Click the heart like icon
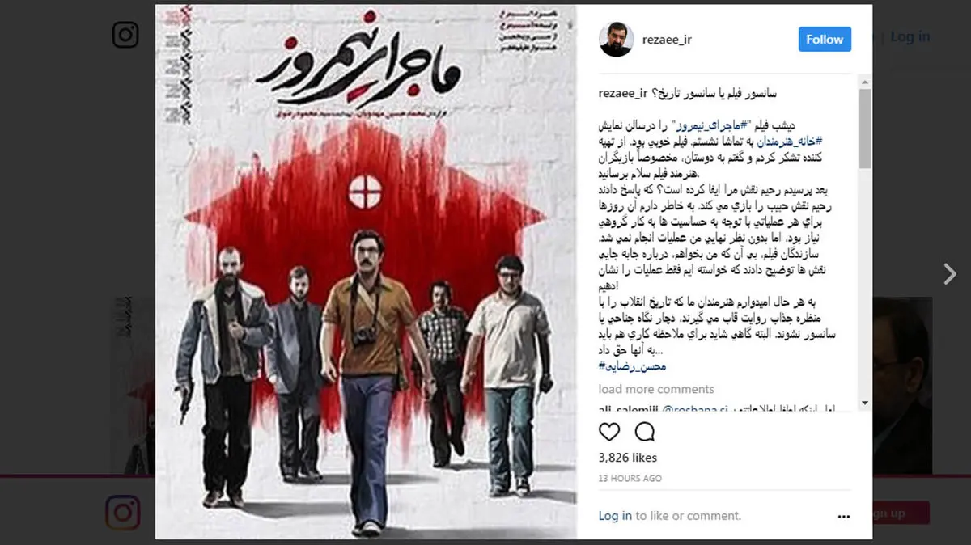This screenshot has width=971, height=545. [609, 430]
